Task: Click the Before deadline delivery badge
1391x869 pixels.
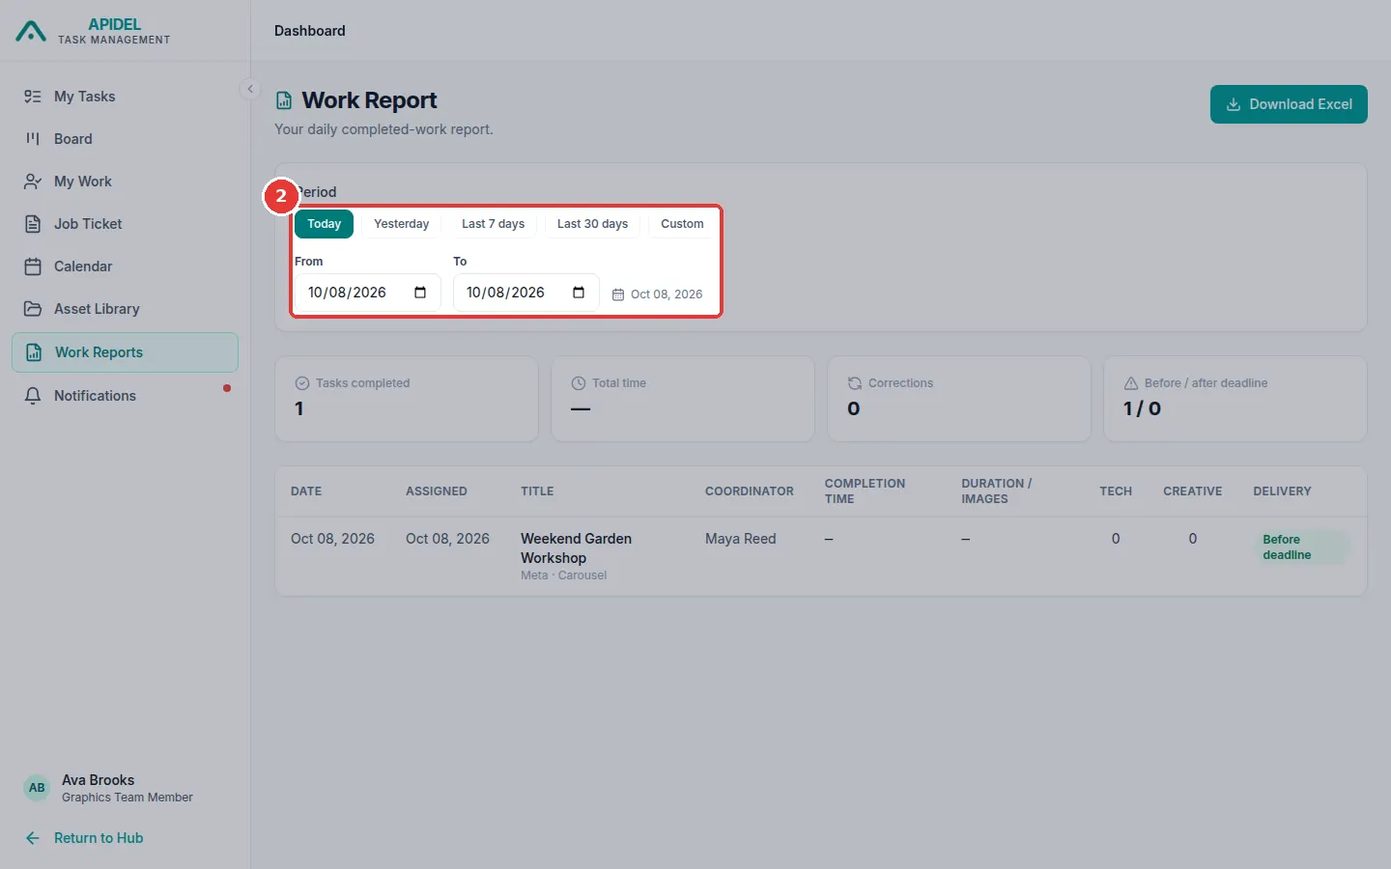Action: (1300, 547)
